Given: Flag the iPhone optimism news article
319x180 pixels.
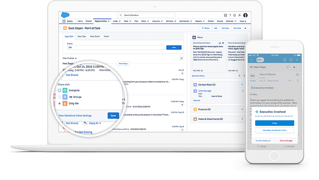Looking at the screenshot, I should pos(223,43).
